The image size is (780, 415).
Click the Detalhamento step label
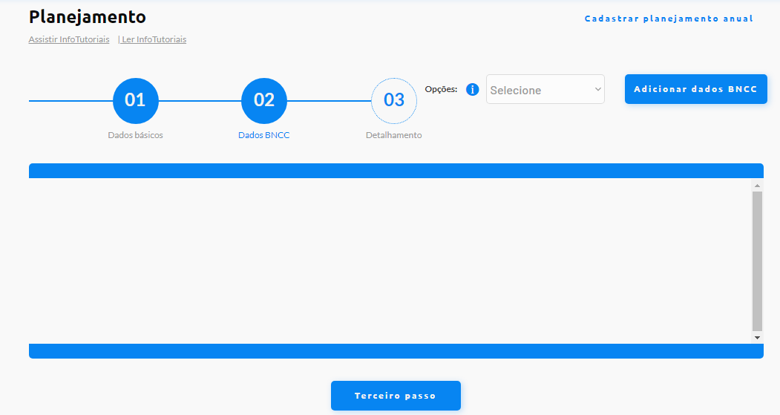[394, 135]
